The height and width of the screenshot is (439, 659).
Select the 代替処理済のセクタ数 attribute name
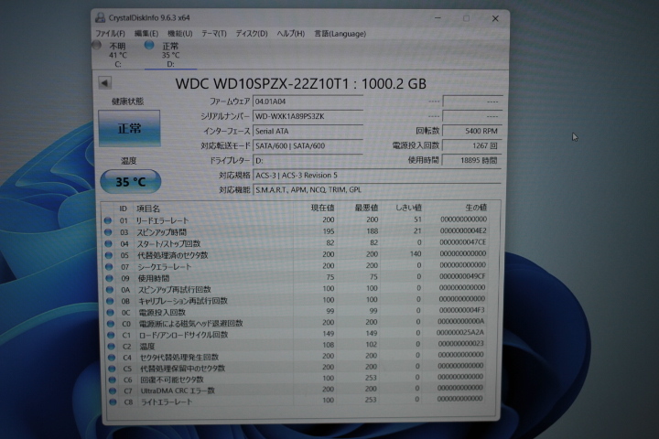(x=173, y=255)
